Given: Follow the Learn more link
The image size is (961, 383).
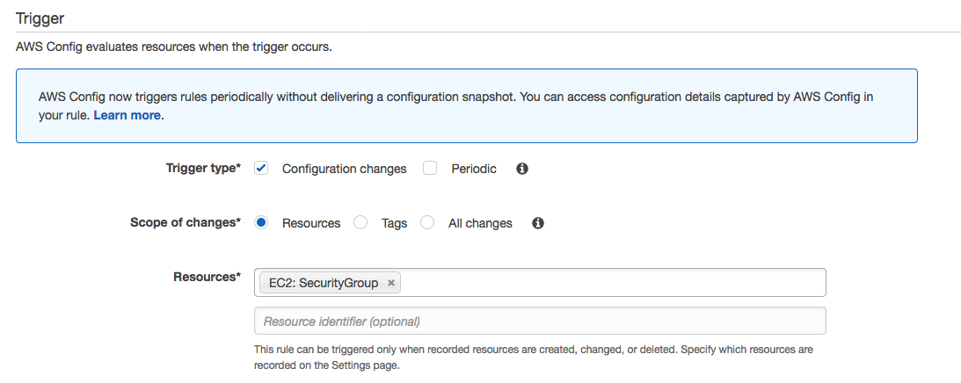Looking at the screenshot, I should coord(127,115).
